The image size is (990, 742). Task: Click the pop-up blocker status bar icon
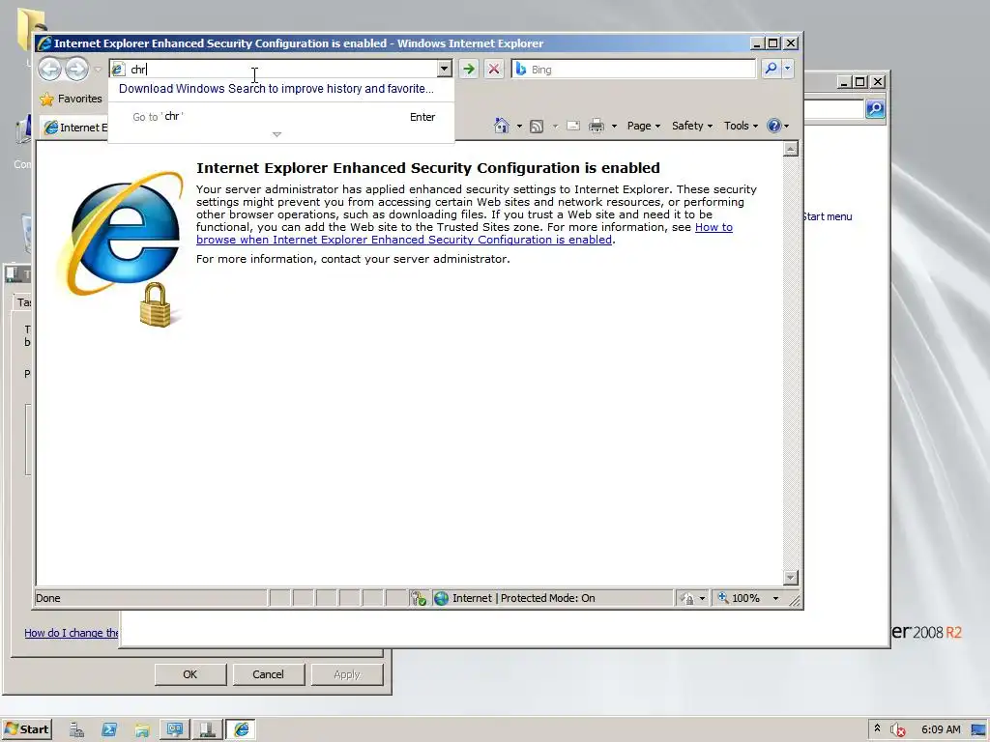[x=418, y=598]
